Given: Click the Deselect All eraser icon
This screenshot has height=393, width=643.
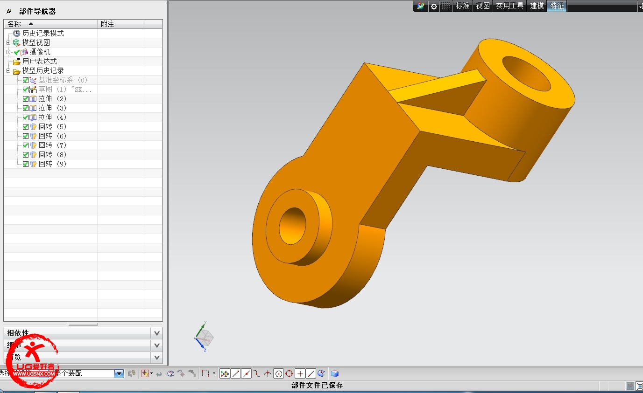Looking at the screenshot, I should (x=170, y=373).
